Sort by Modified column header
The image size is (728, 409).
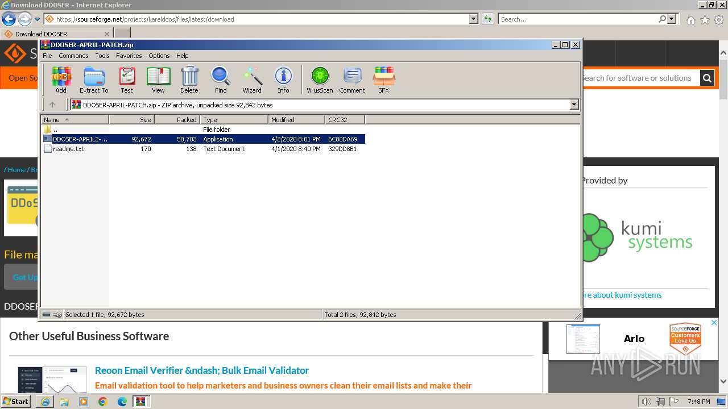pyautogui.click(x=296, y=119)
